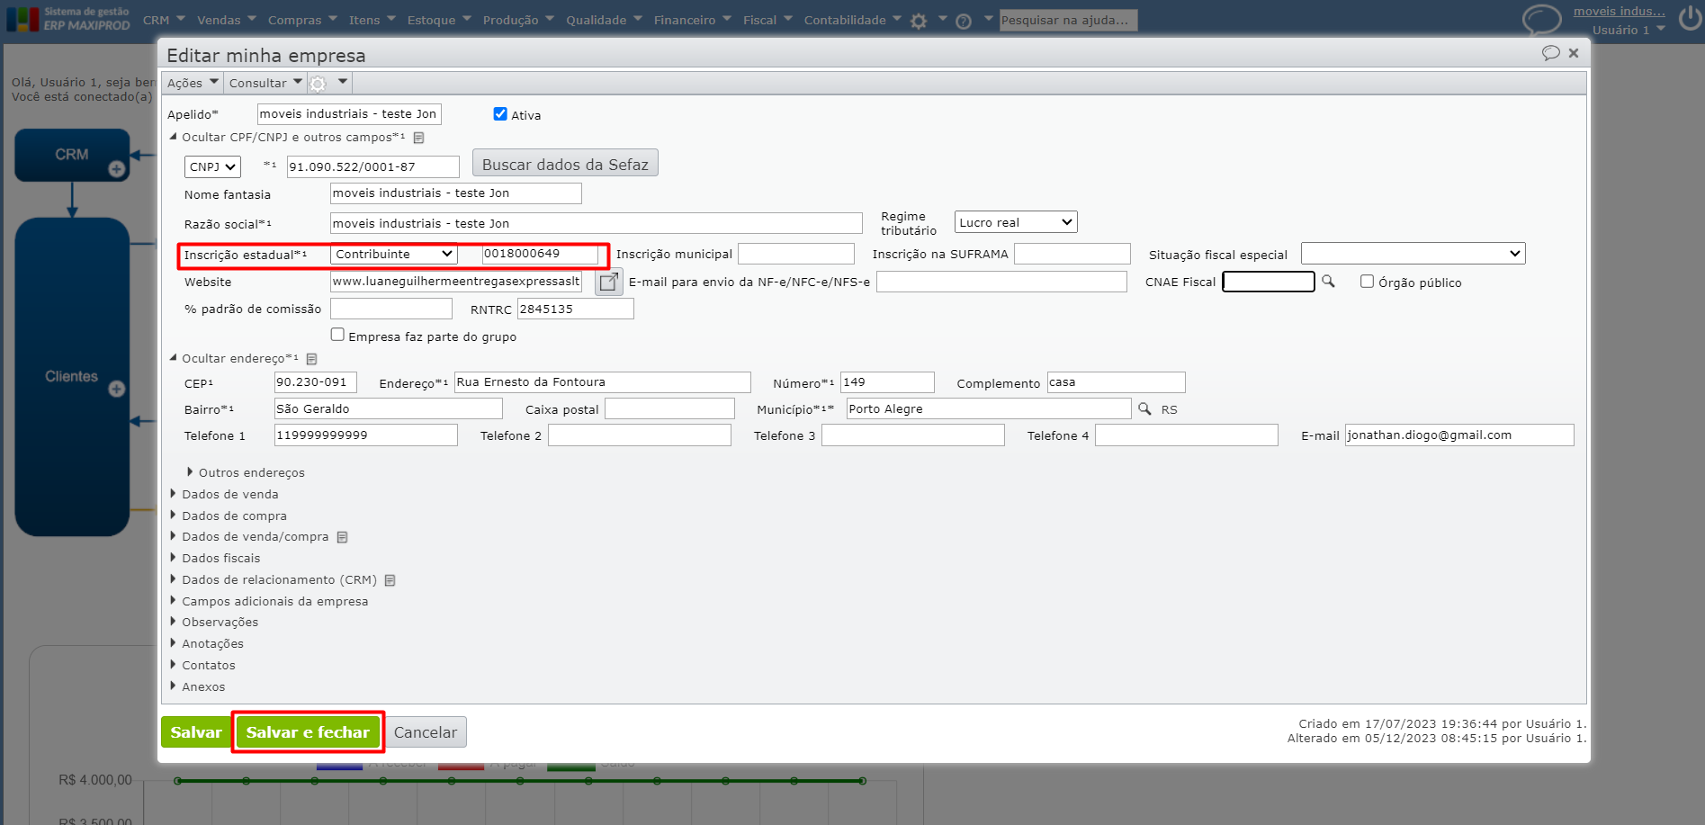Screen dimensions: 1705x825
Task: Click the Inscrição municipal field
Action: pos(796,254)
